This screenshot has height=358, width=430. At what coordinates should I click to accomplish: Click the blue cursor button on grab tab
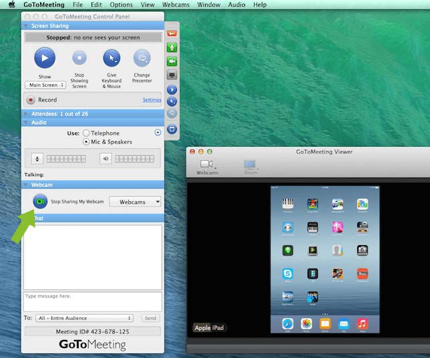172,102
